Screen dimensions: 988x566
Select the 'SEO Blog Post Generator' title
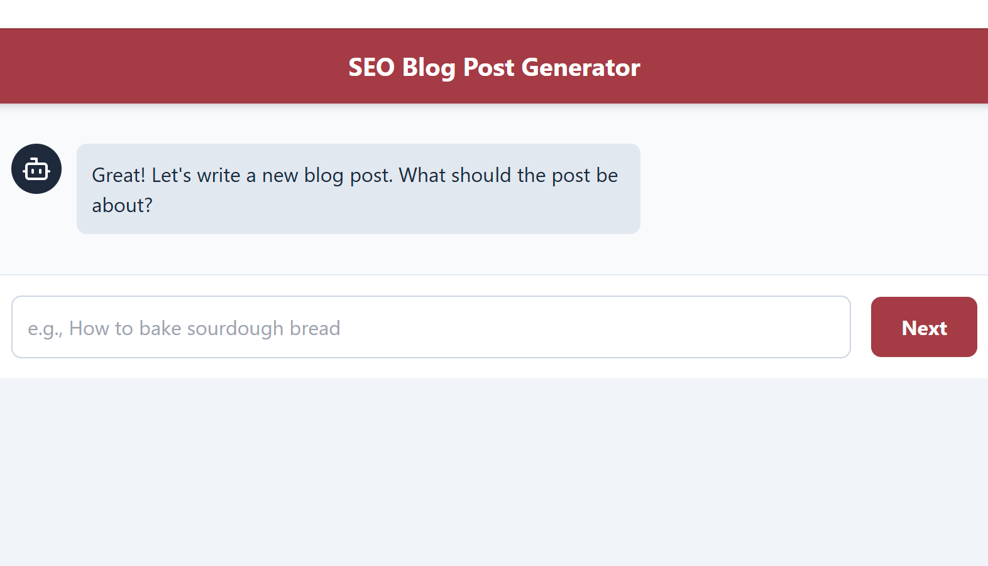(x=494, y=67)
